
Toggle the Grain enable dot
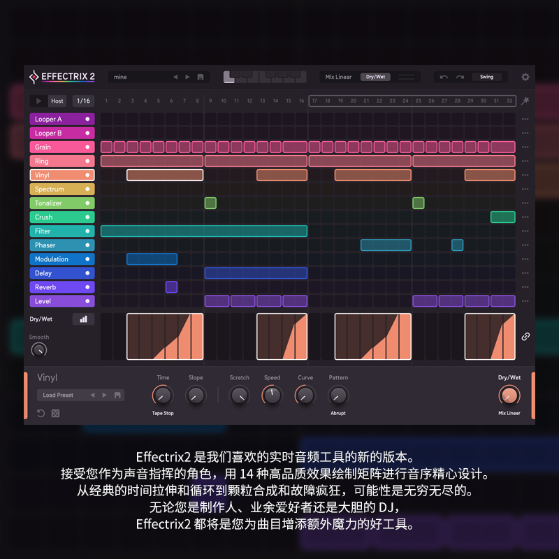pyautogui.click(x=87, y=147)
